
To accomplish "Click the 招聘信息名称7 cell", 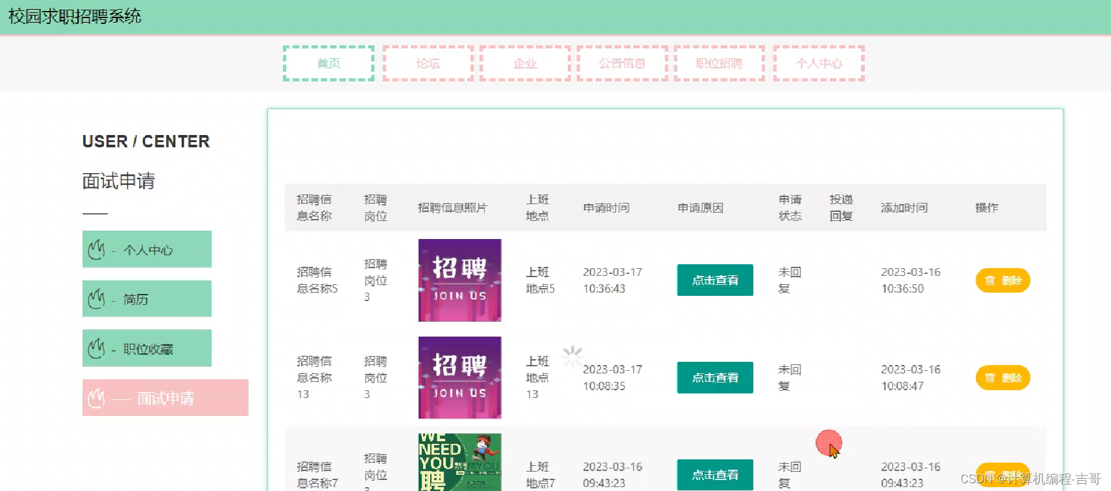I will click(317, 475).
